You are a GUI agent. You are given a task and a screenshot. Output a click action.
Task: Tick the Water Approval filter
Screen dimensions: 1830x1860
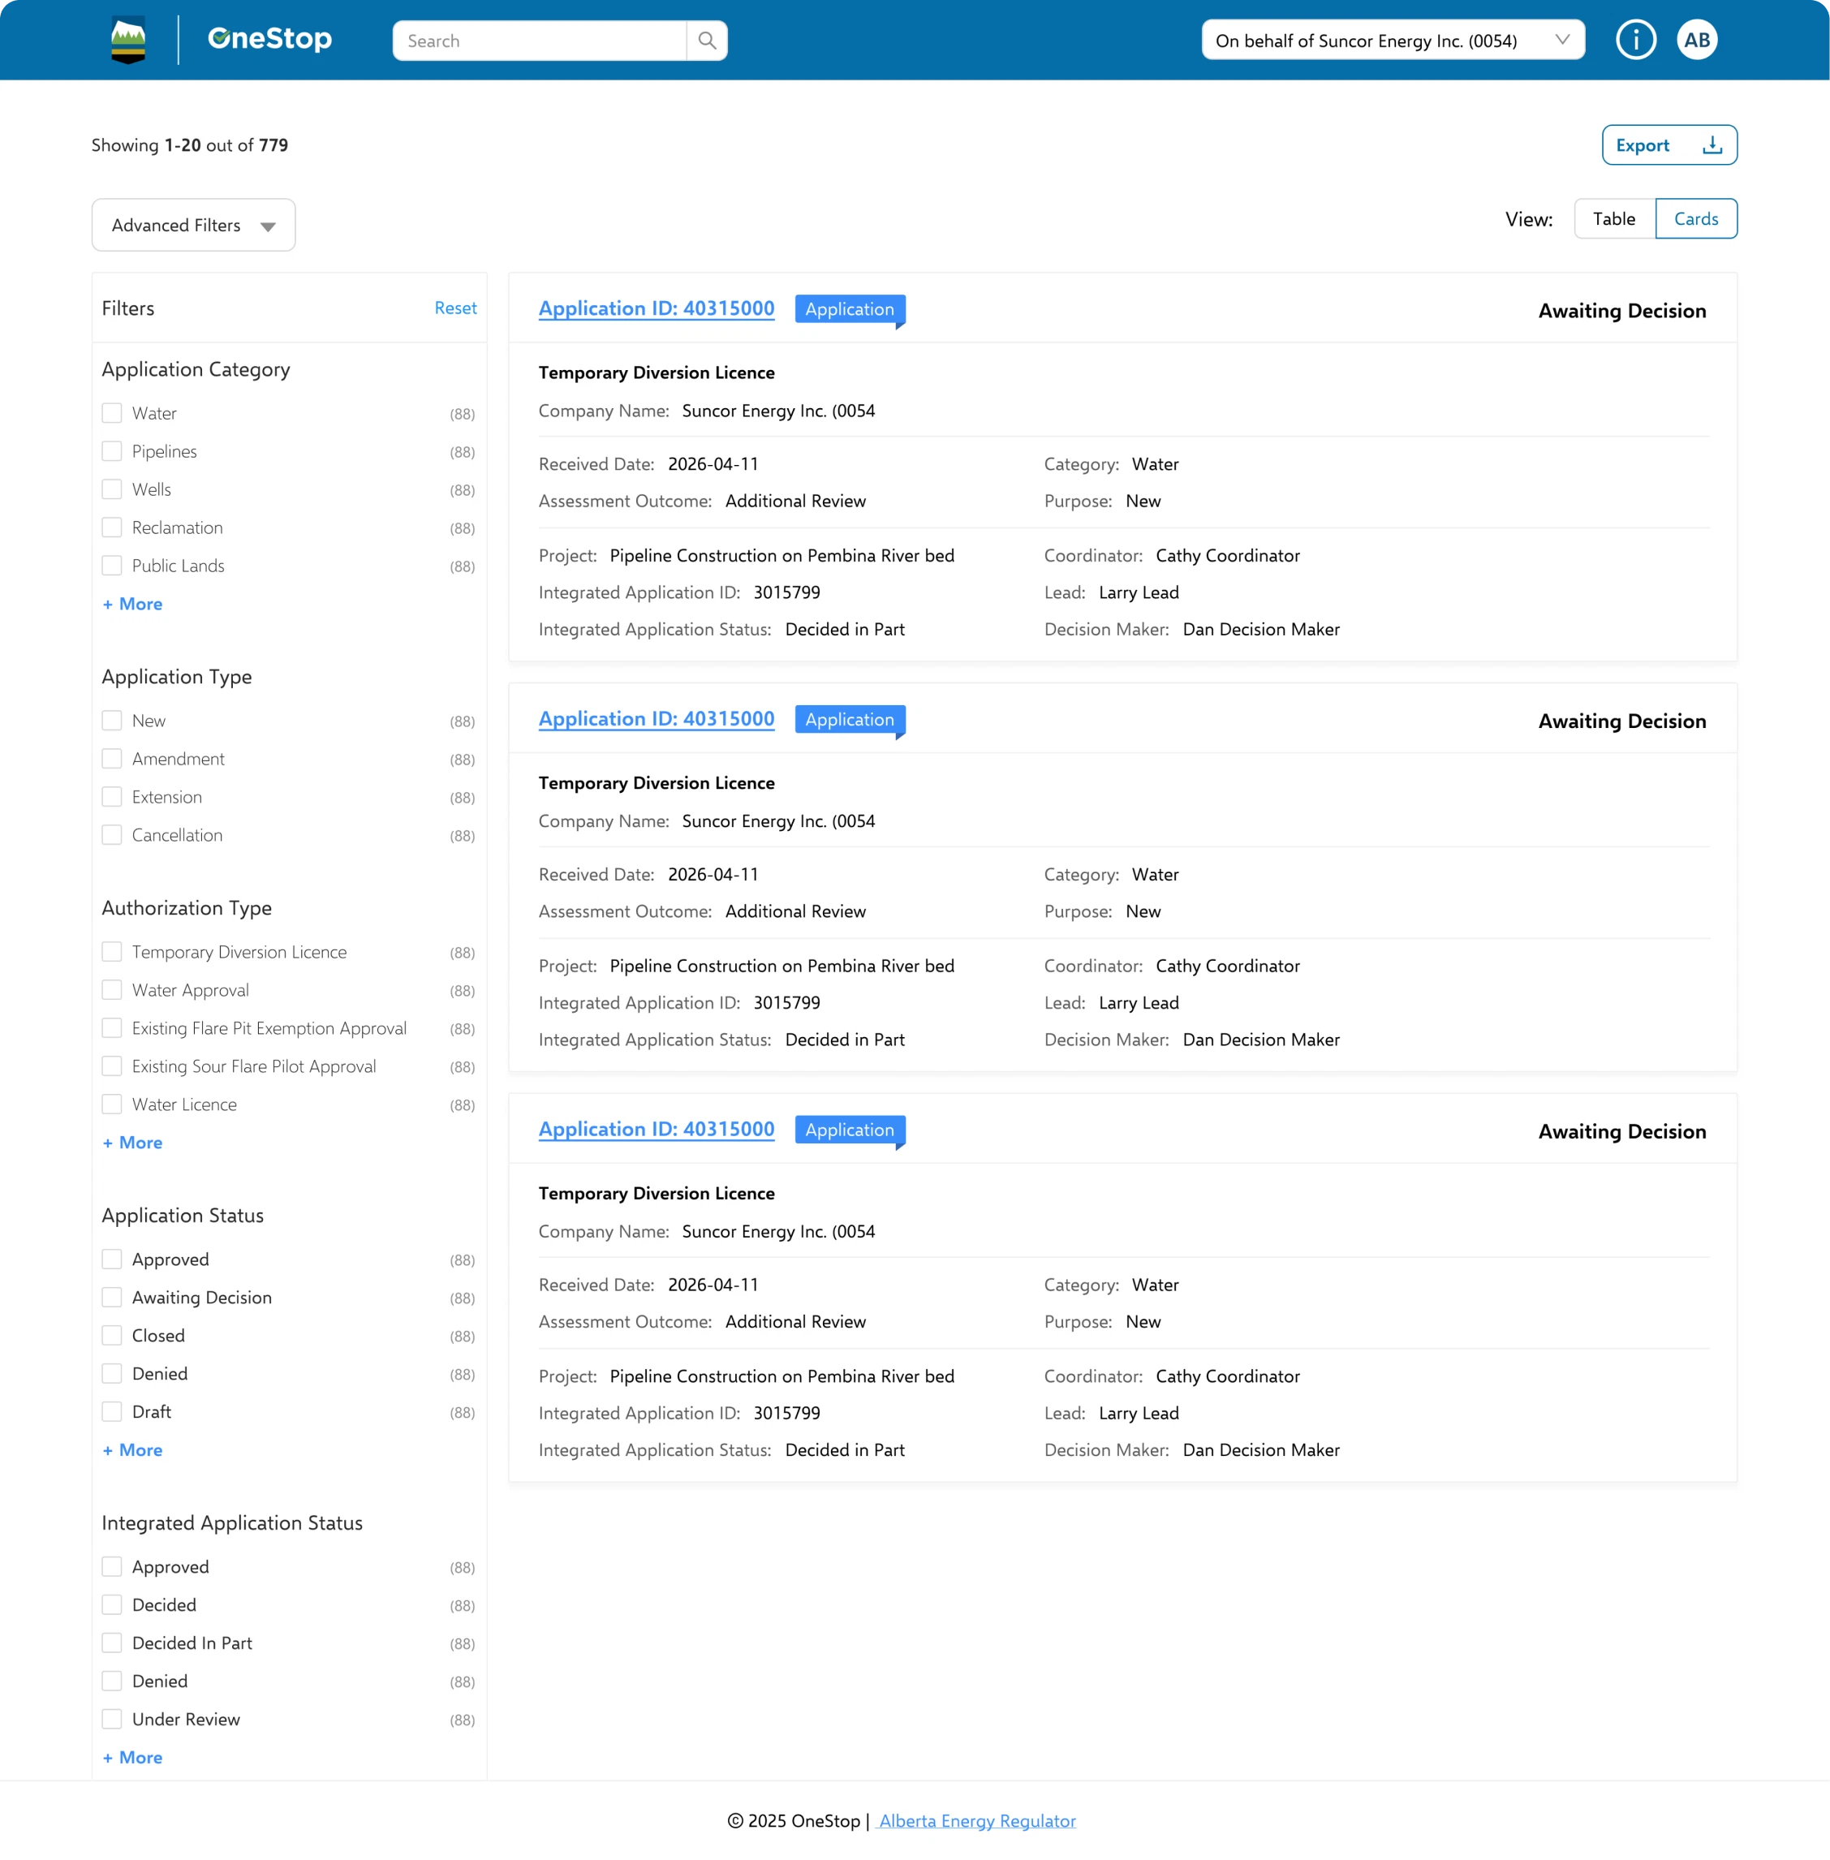click(x=113, y=990)
